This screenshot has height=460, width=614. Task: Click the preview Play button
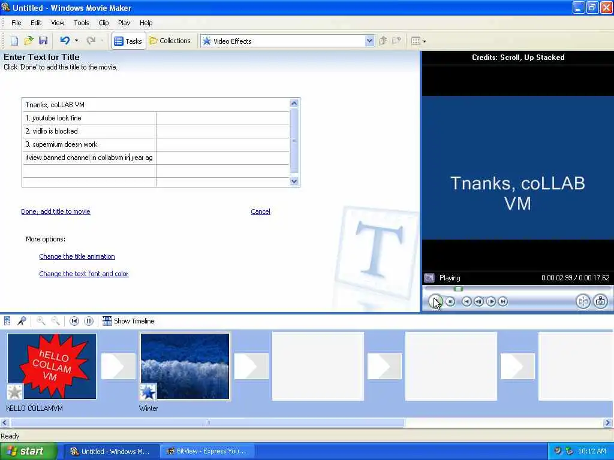click(x=435, y=302)
